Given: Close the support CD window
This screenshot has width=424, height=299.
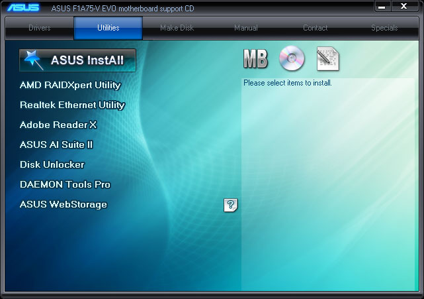Looking at the screenshot, I should [x=404, y=7].
